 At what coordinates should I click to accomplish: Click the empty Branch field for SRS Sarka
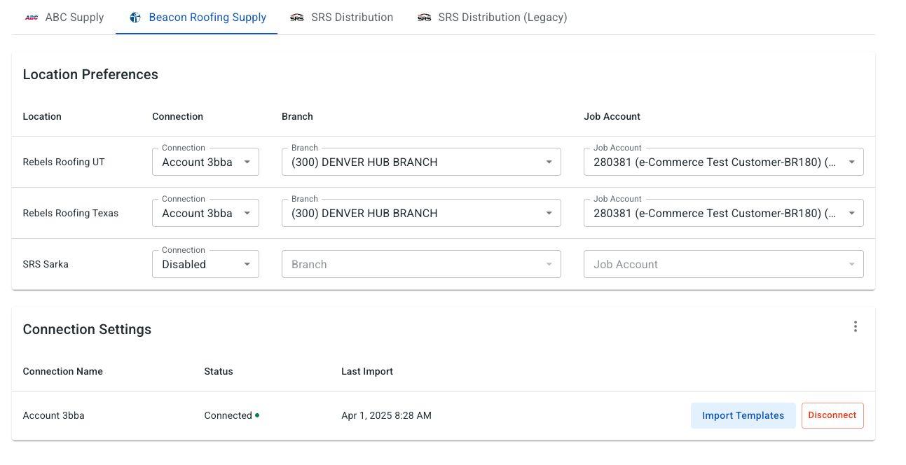click(421, 265)
